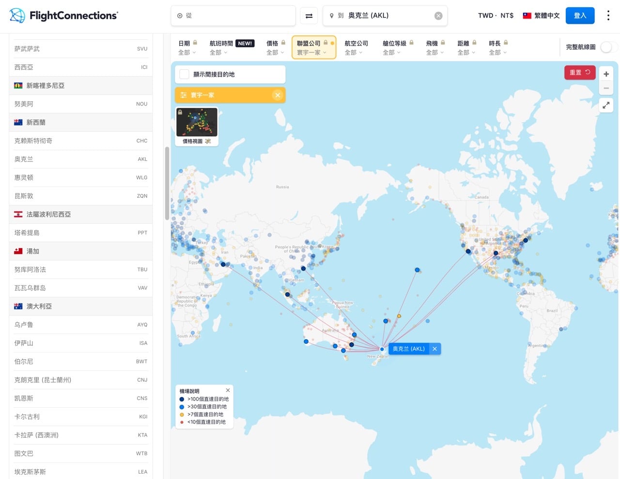Open the 日期 filter dropdown

pyautogui.click(x=187, y=48)
